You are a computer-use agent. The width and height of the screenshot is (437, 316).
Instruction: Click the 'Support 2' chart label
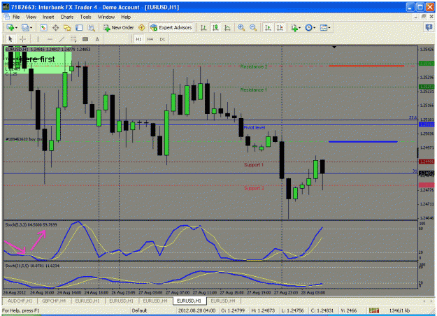(x=254, y=188)
